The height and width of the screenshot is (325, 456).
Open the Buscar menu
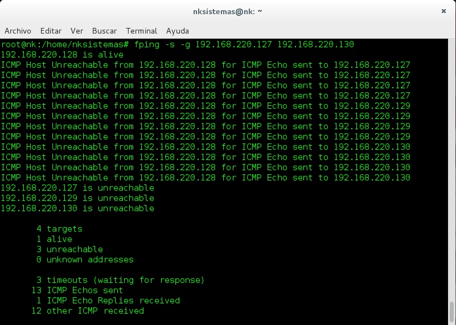point(104,31)
